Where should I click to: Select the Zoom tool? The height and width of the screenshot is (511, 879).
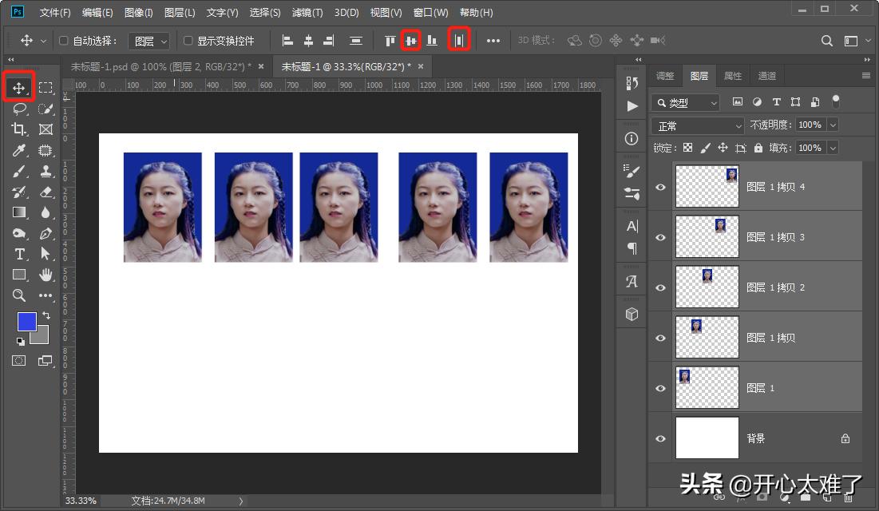pyautogui.click(x=19, y=295)
